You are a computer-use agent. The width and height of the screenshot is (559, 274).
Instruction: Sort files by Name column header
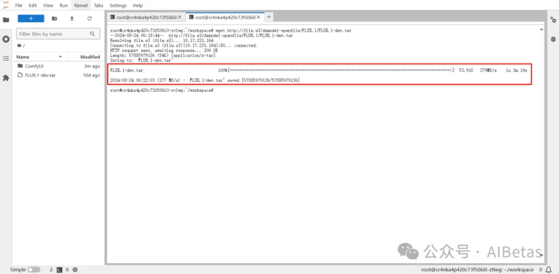(x=23, y=57)
